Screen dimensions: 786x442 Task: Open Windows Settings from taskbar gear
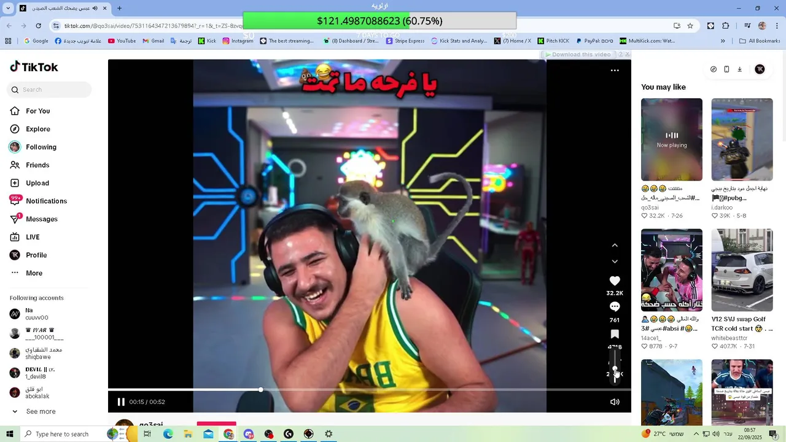click(329, 434)
